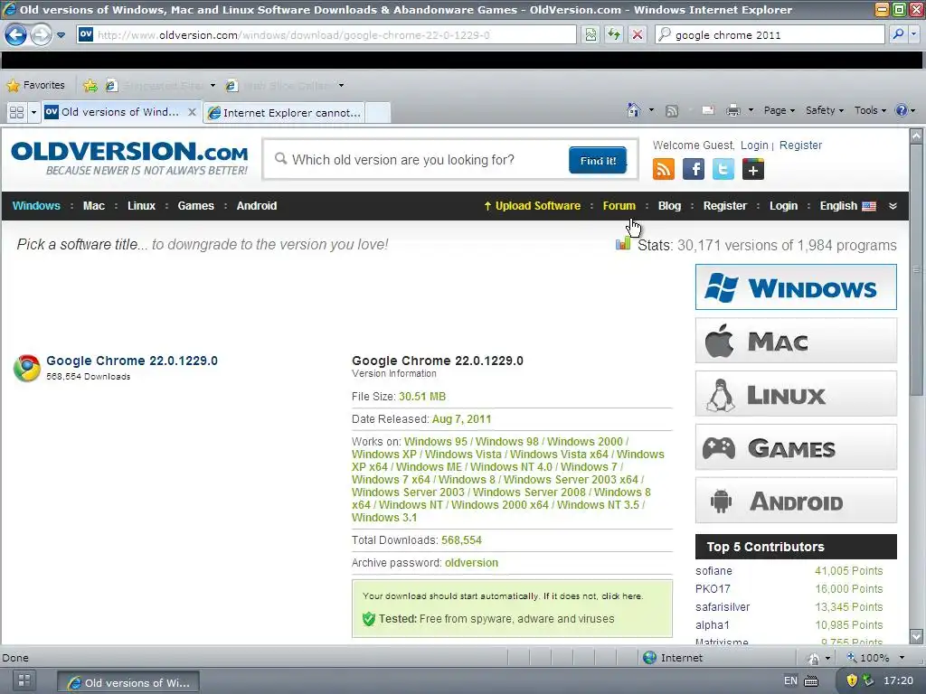Open contributor sofiane's profile link
This screenshot has width=926, height=694.
[x=713, y=571]
